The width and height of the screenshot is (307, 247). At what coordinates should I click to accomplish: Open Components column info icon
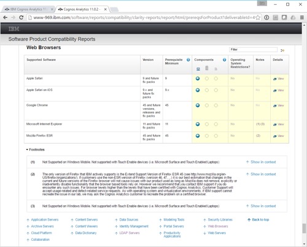[225, 60]
